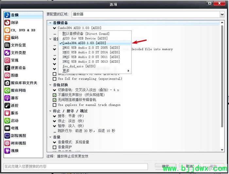Click the 视频 video camera icon
This screenshot has width=229, height=174.
click(x=7, y=151)
